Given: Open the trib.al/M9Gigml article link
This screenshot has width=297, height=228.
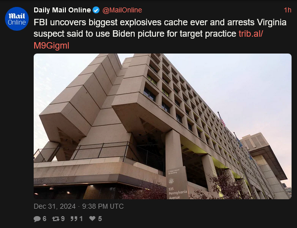Looking at the screenshot, I should 148,40.
